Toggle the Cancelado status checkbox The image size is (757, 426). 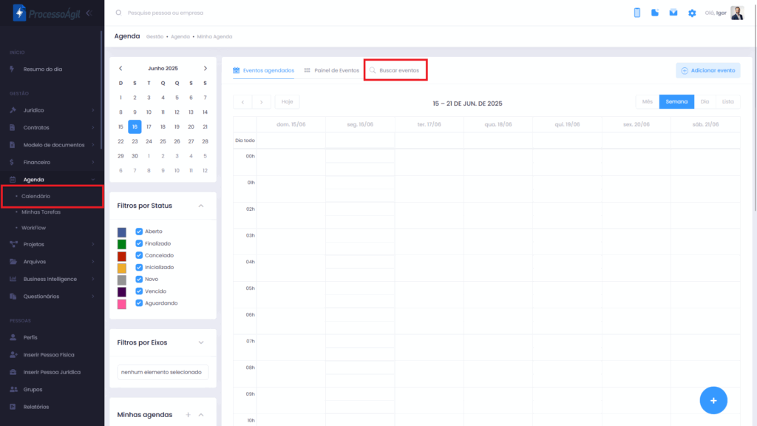[139, 255]
